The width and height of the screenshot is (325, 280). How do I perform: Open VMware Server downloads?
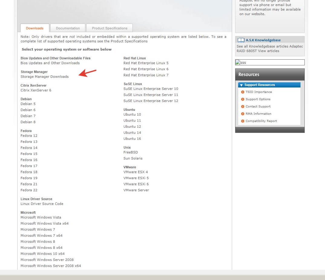136,190
